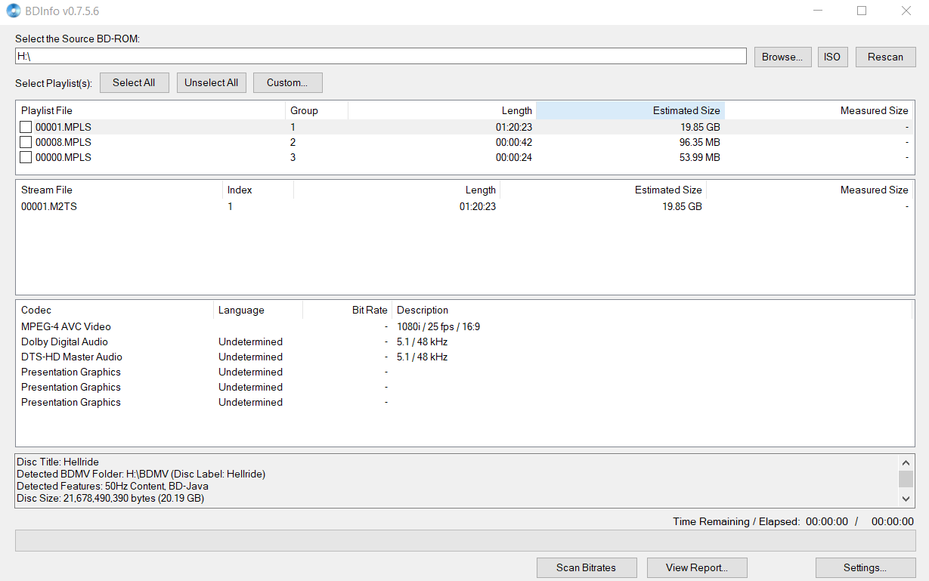Sort playlists by Group column header

[x=317, y=110]
